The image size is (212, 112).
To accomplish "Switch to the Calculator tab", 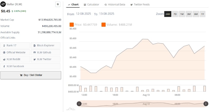I will point(91,5).
